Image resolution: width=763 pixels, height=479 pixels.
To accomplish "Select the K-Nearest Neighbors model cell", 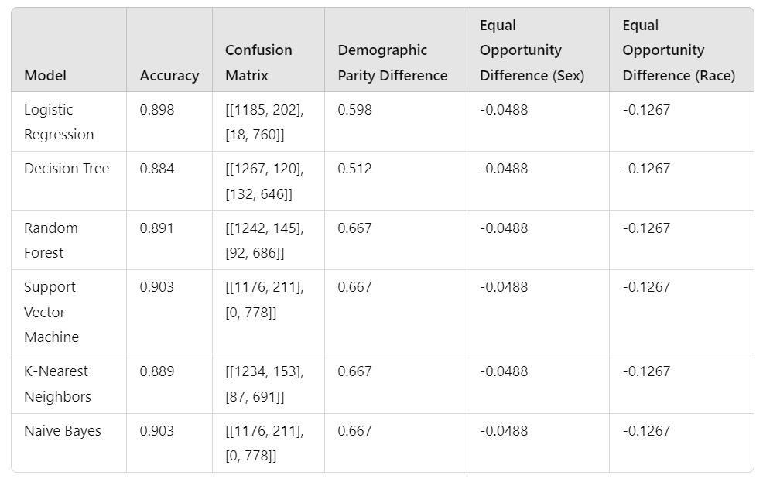I will pyautogui.click(x=57, y=384).
